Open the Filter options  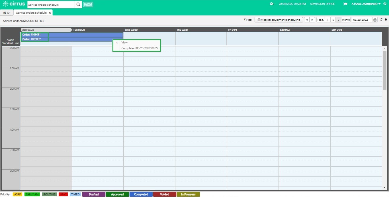click(248, 20)
